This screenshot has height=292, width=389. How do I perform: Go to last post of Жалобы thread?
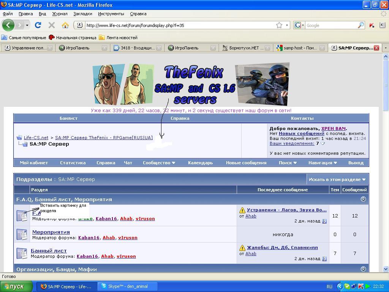(x=324, y=259)
